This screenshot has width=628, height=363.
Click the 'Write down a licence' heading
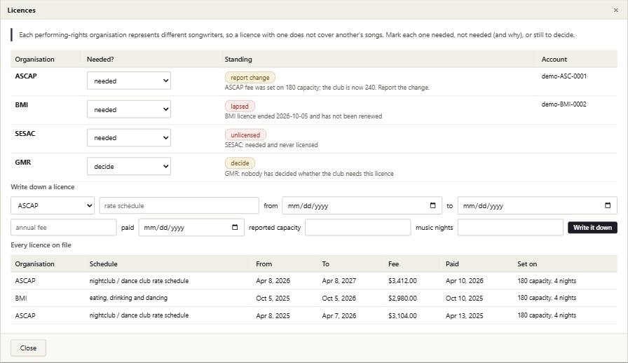(x=43, y=186)
